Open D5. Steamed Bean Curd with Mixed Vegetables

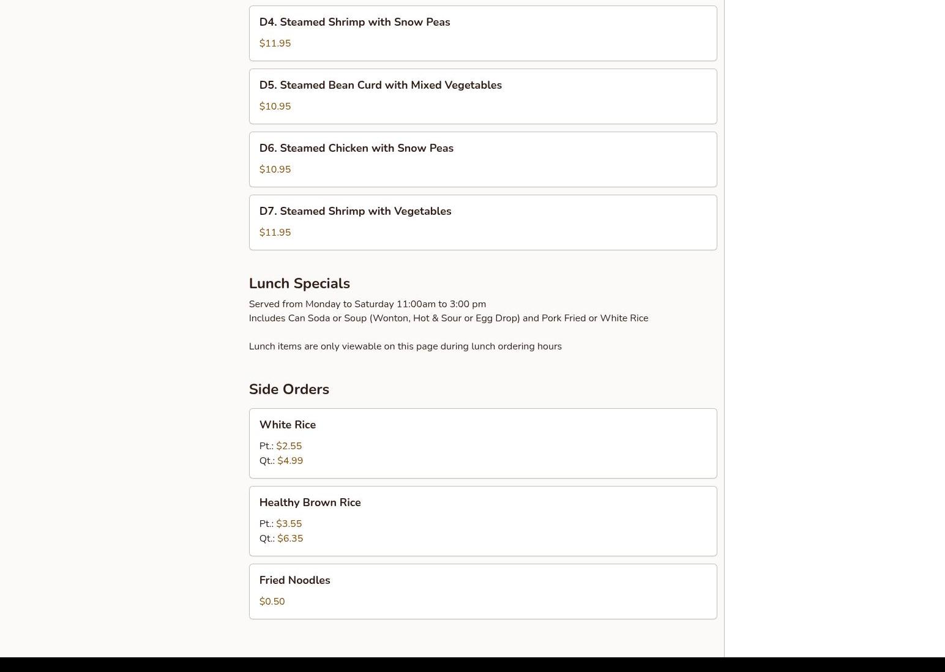pos(483,96)
